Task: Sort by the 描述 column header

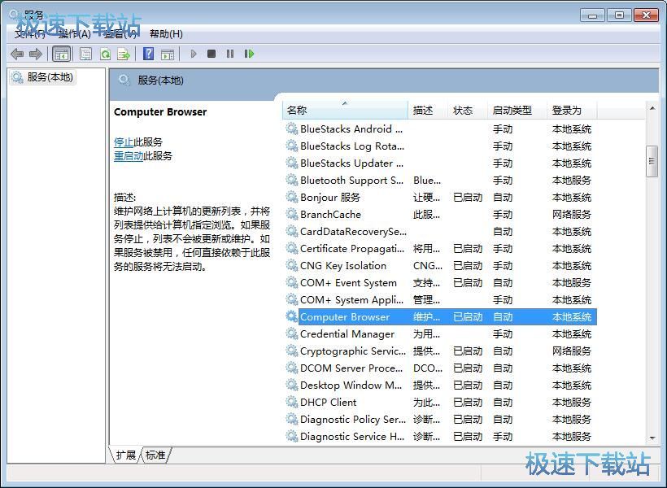Action: (x=428, y=110)
